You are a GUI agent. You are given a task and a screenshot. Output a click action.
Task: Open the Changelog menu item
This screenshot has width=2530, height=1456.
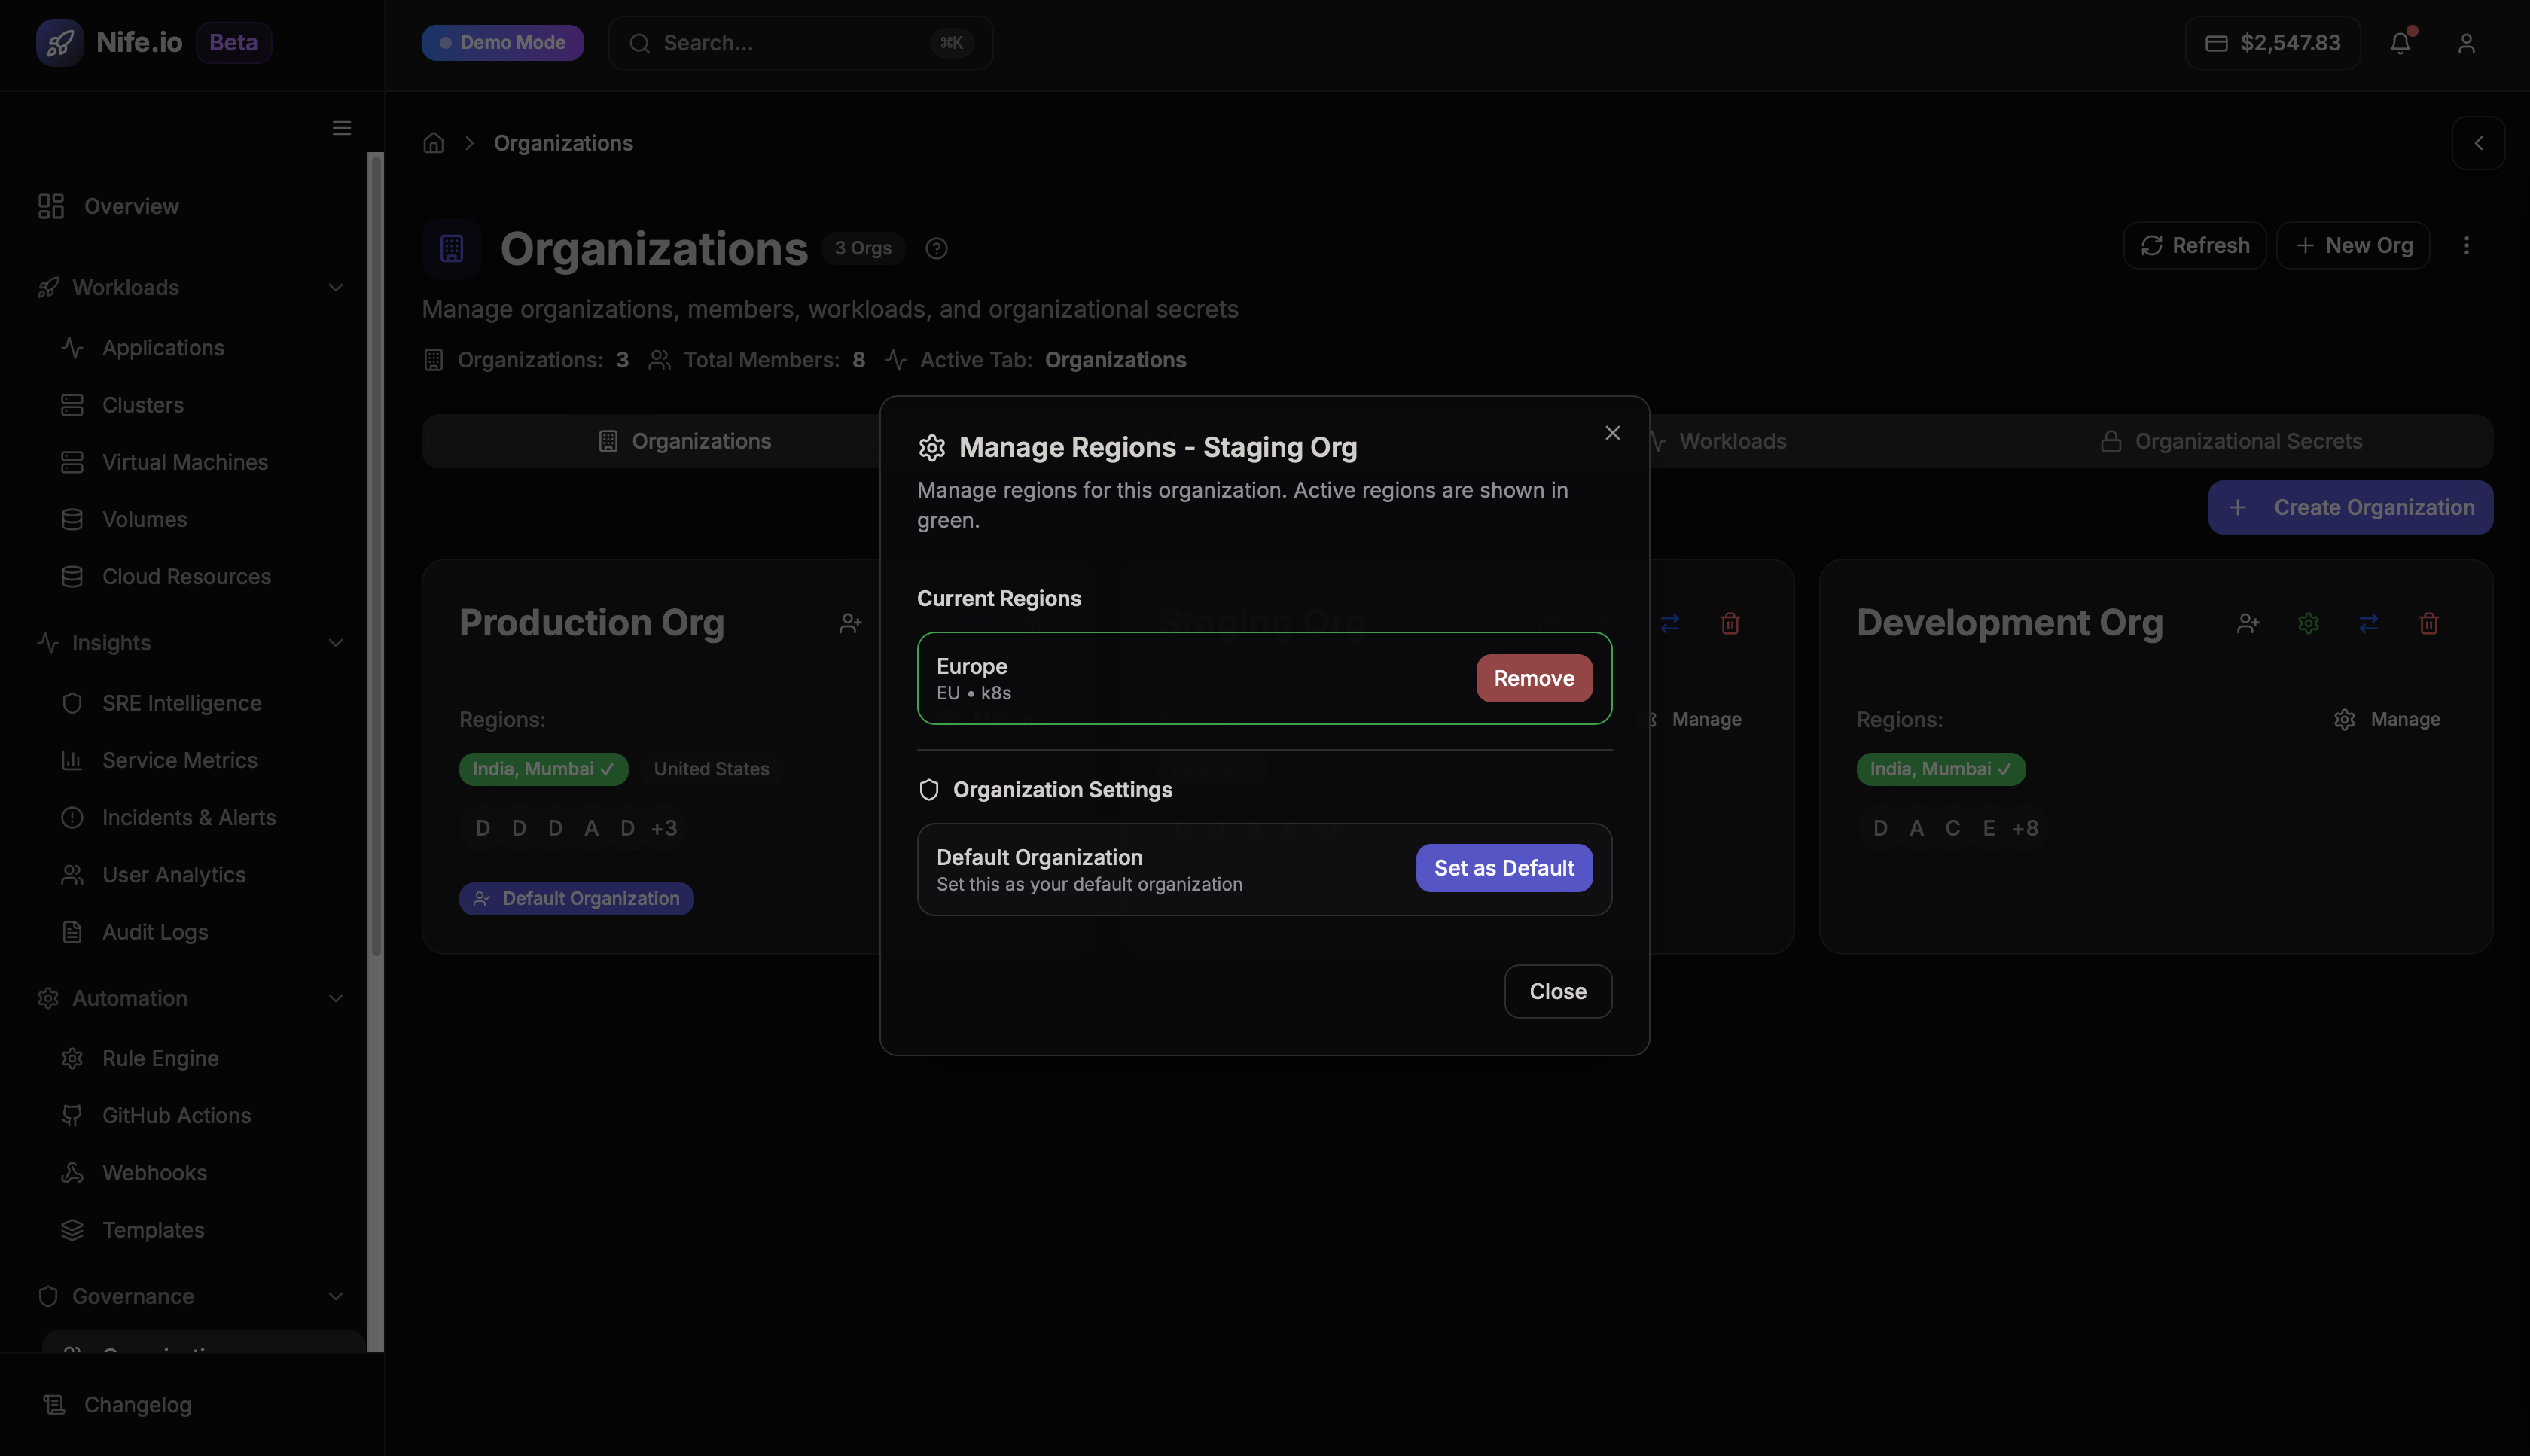tap(136, 1404)
